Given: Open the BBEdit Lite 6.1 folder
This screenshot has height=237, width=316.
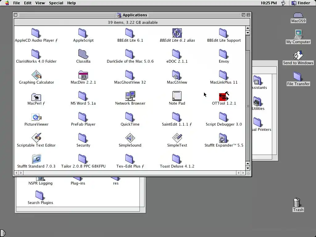Looking at the screenshot, I should tap(129, 33).
